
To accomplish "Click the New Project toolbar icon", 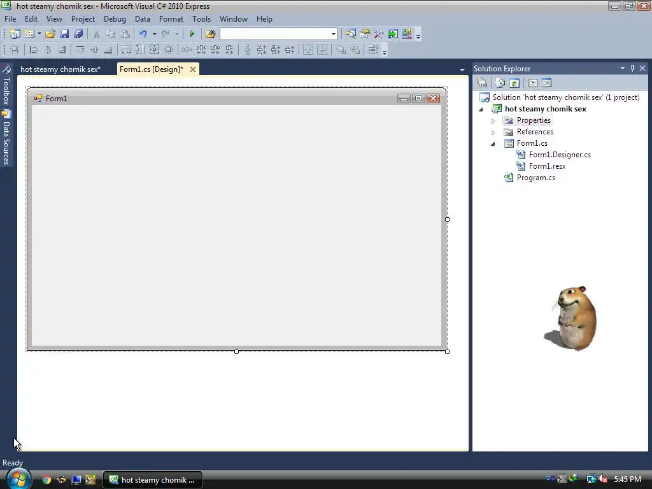I will [15, 34].
